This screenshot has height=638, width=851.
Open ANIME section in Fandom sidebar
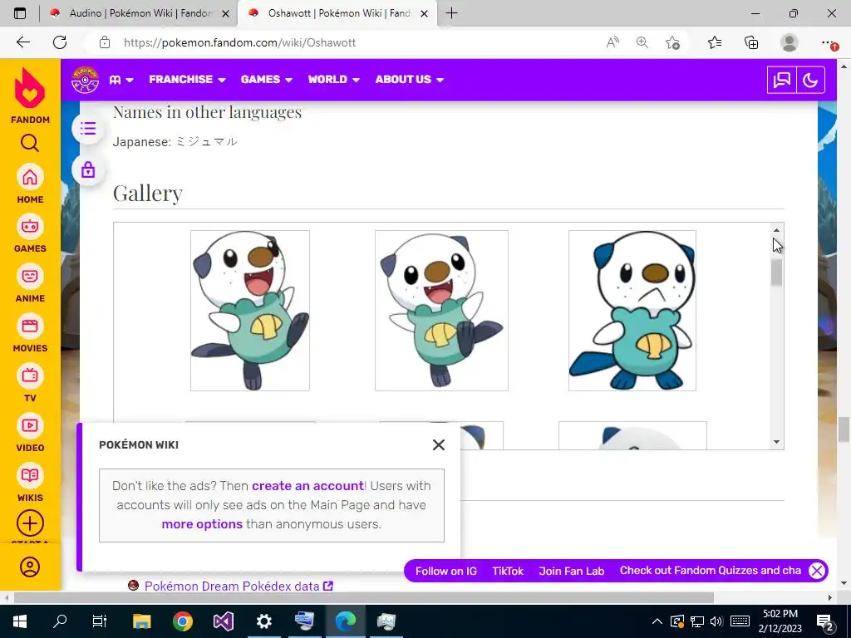point(30,284)
